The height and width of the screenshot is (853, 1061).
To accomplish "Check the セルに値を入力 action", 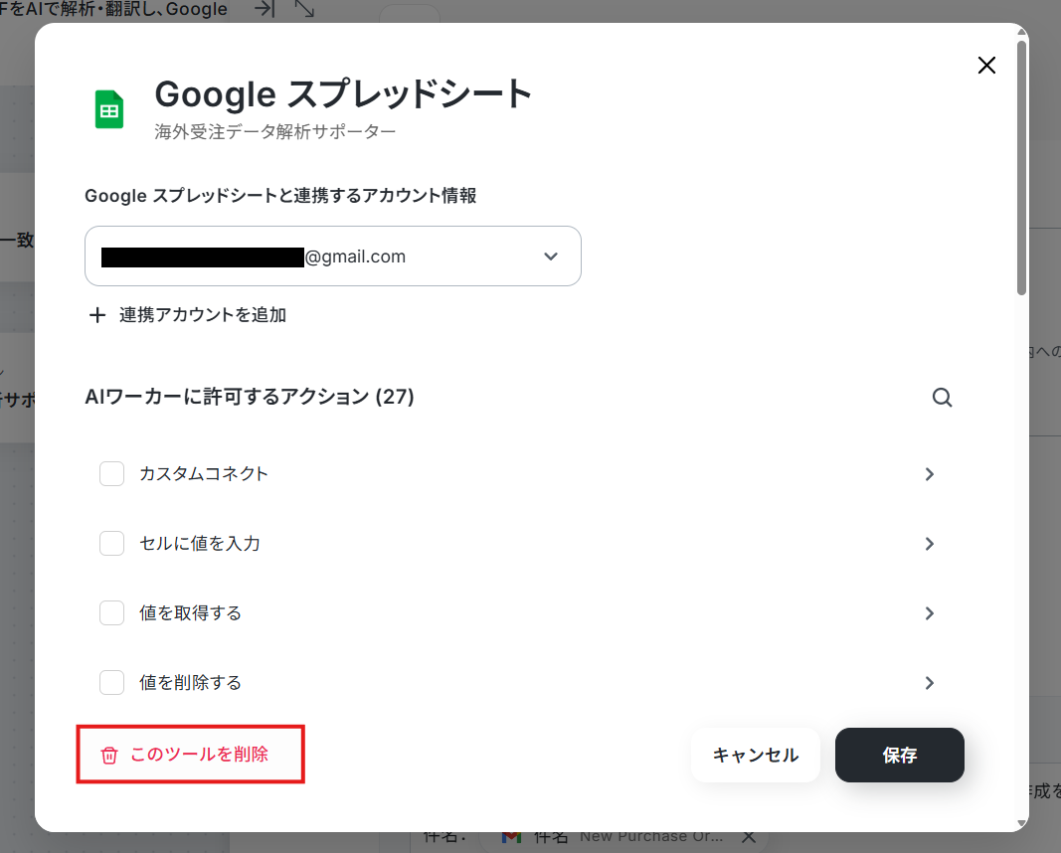I will pyautogui.click(x=111, y=543).
